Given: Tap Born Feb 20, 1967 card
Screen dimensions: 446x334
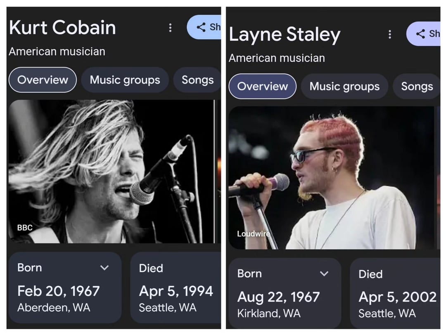Looking at the screenshot, I should (65, 287).
